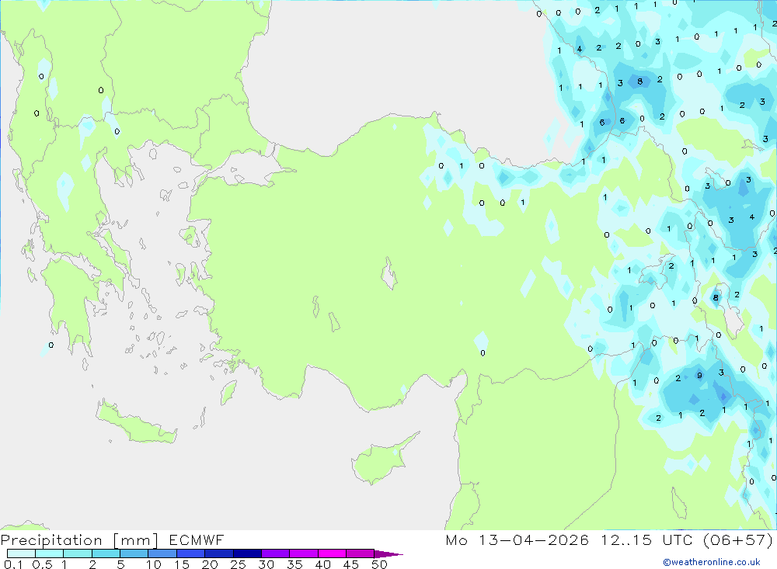Click the island of Crete on the map
The width and height of the screenshot is (777, 569).
(136, 422)
